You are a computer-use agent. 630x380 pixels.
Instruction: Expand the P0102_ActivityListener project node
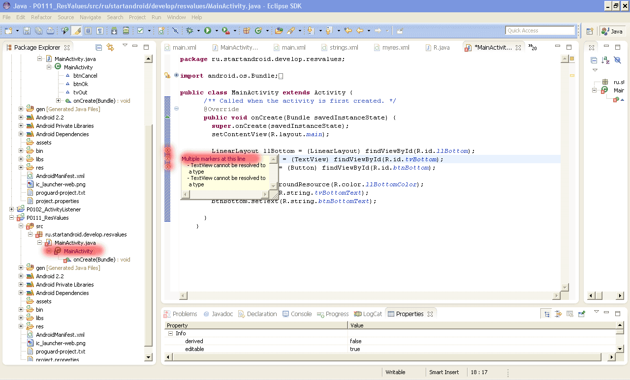pos(12,209)
